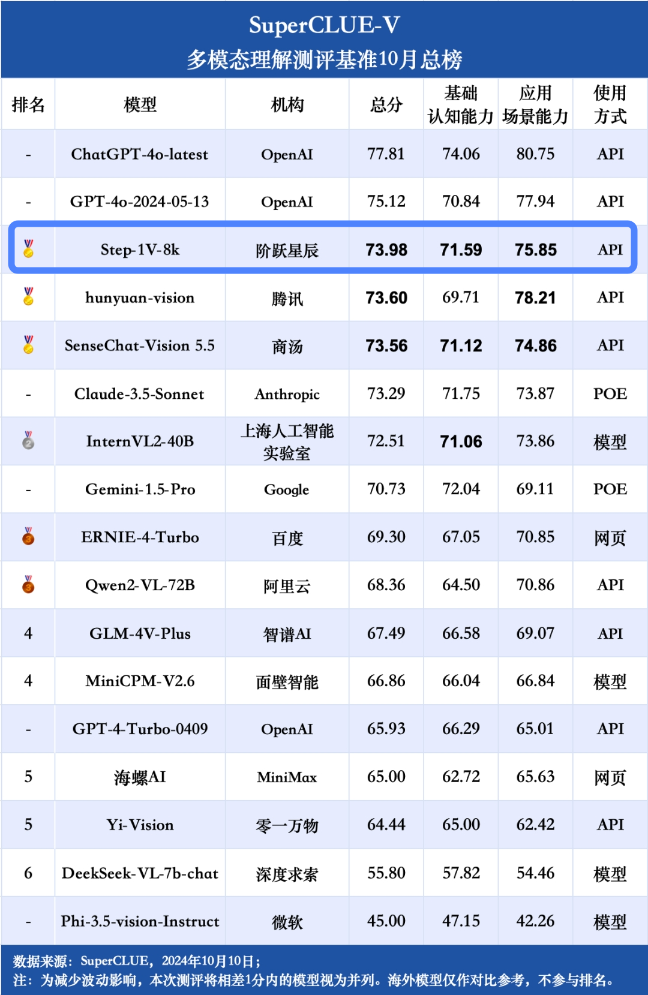This screenshot has height=995, width=648.
Task: Click the MiniCPM-V2.6 model cell
Action: 140,681
